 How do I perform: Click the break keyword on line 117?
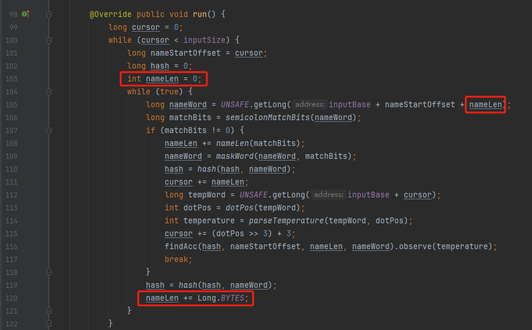tap(176, 260)
